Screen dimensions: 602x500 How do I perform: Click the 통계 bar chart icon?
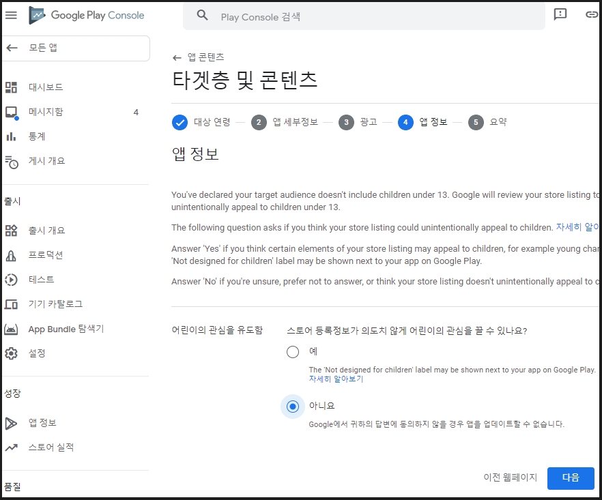pos(11,136)
